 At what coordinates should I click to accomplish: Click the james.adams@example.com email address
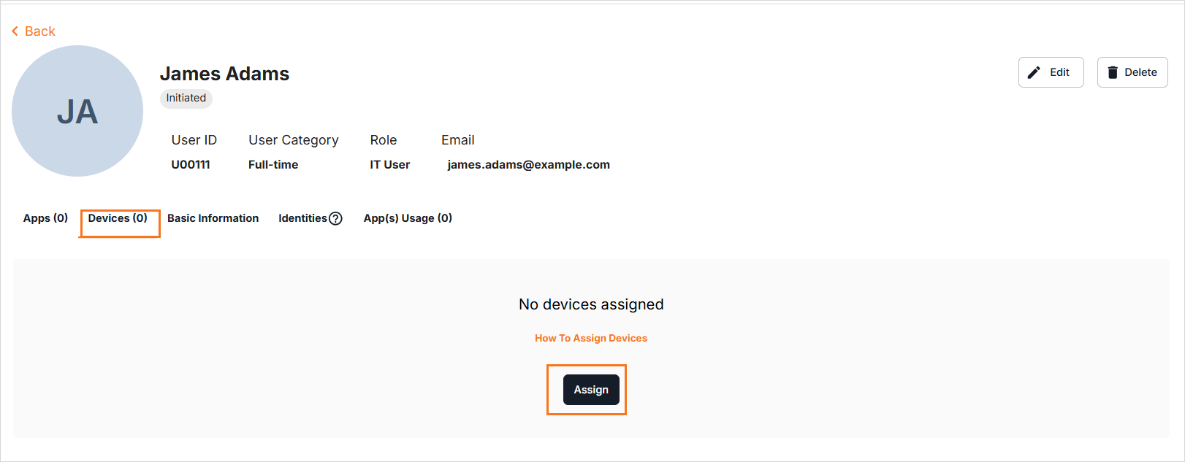(528, 165)
